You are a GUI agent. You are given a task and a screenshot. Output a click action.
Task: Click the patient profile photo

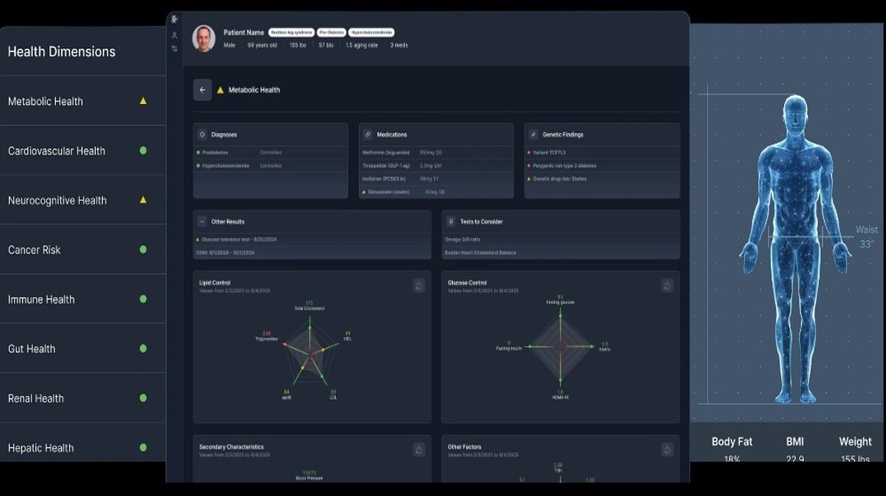pos(203,38)
